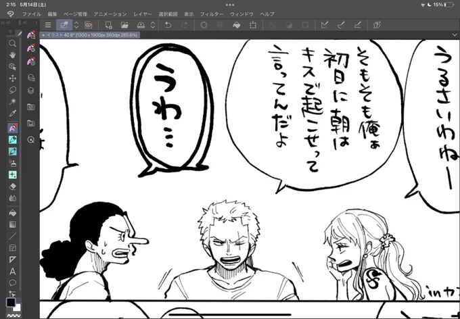Viewport: 460px width, 319px height.
Task: Select the Frame border tool
Action: click(x=13, y=248)
